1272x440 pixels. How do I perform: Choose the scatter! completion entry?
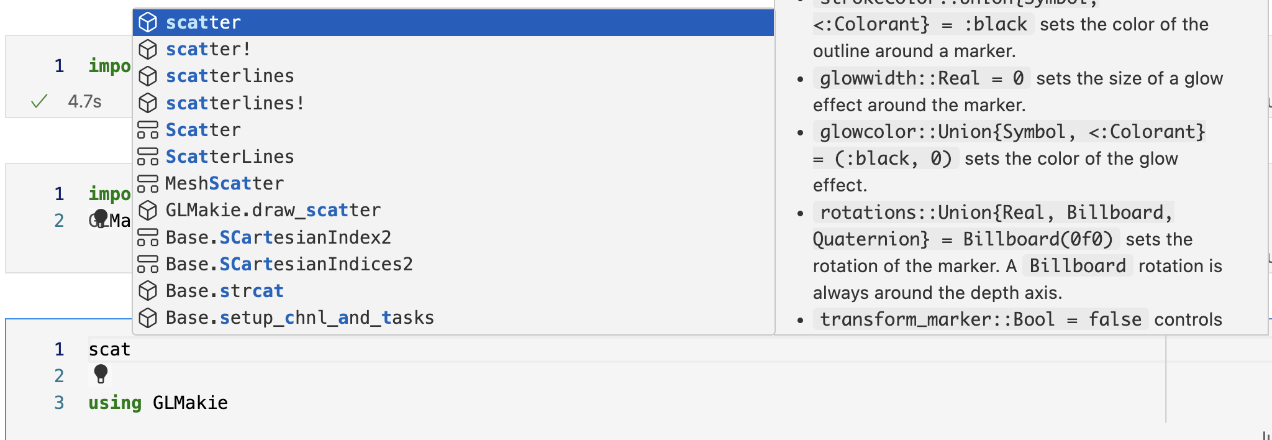coord(209,49)
